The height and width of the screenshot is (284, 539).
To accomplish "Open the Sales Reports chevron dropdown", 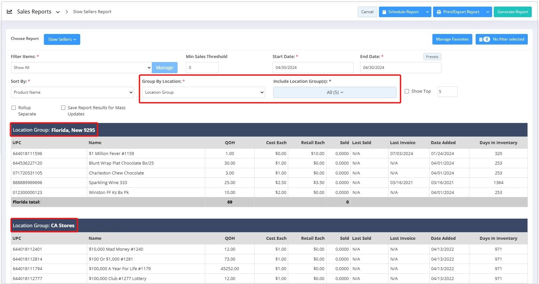I will coord(58,12).
